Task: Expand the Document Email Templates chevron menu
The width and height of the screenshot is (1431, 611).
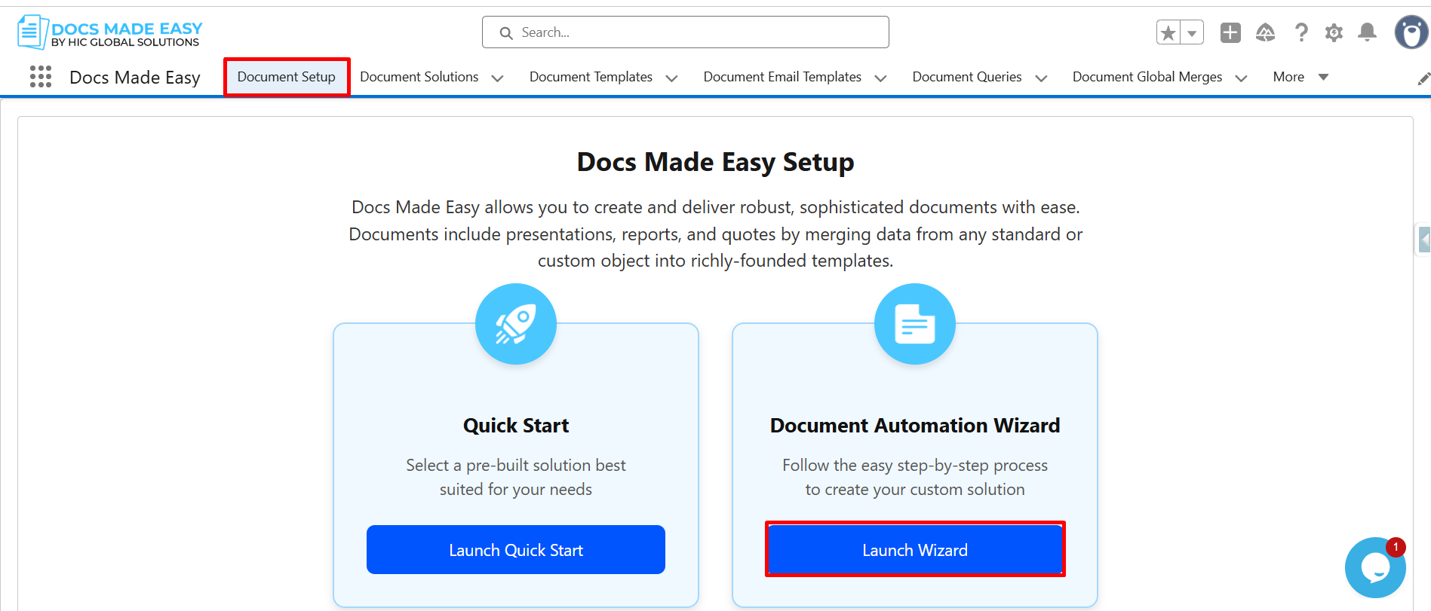Action: point(880,78)
